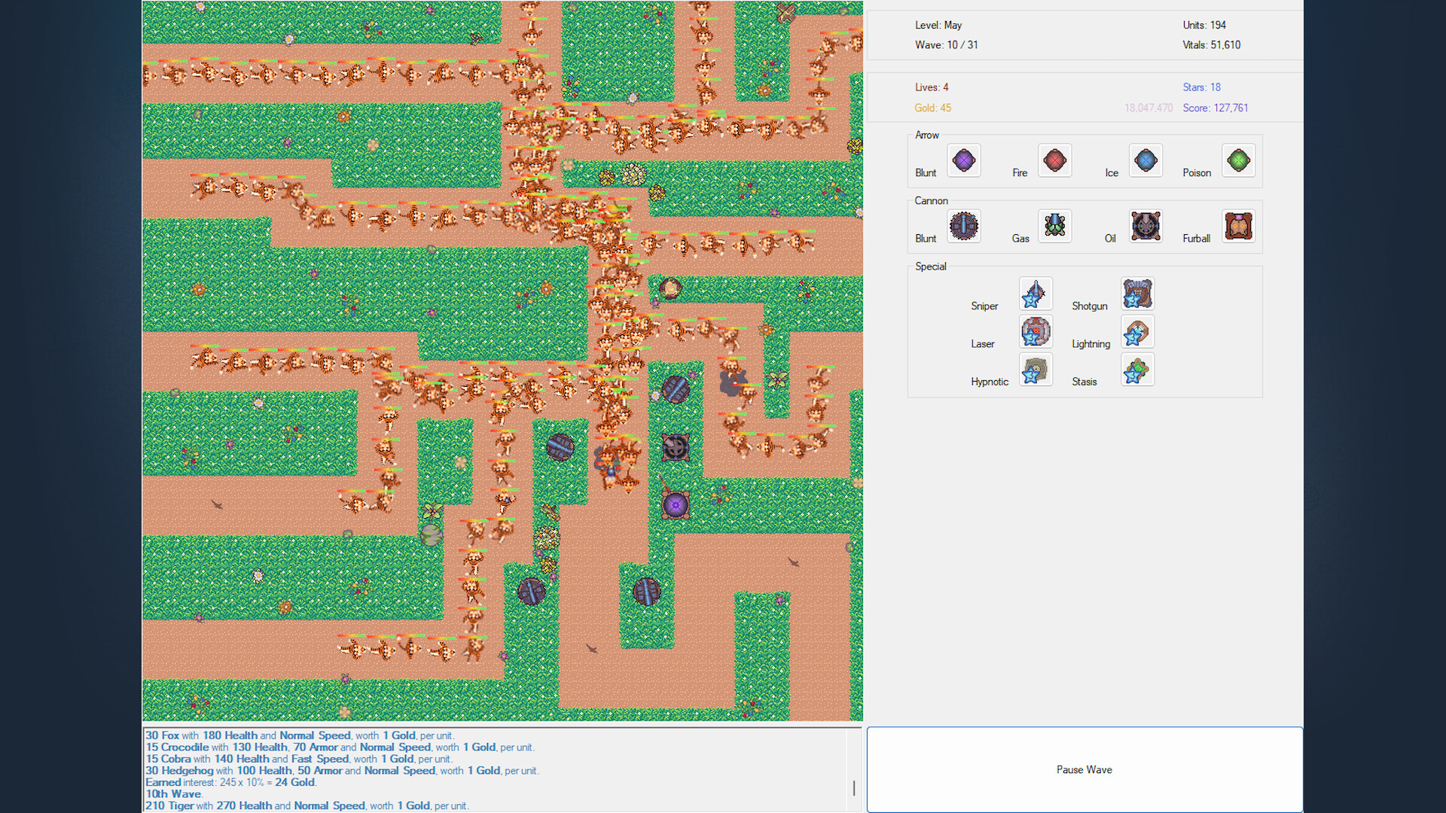This screenshot has width=1446, height=813.
Task: Select a placed cannon on the map
Action: 560,446
